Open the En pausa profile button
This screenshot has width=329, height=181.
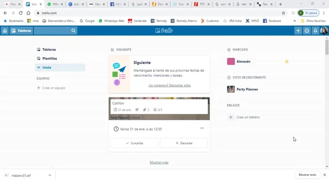[308, 13]
